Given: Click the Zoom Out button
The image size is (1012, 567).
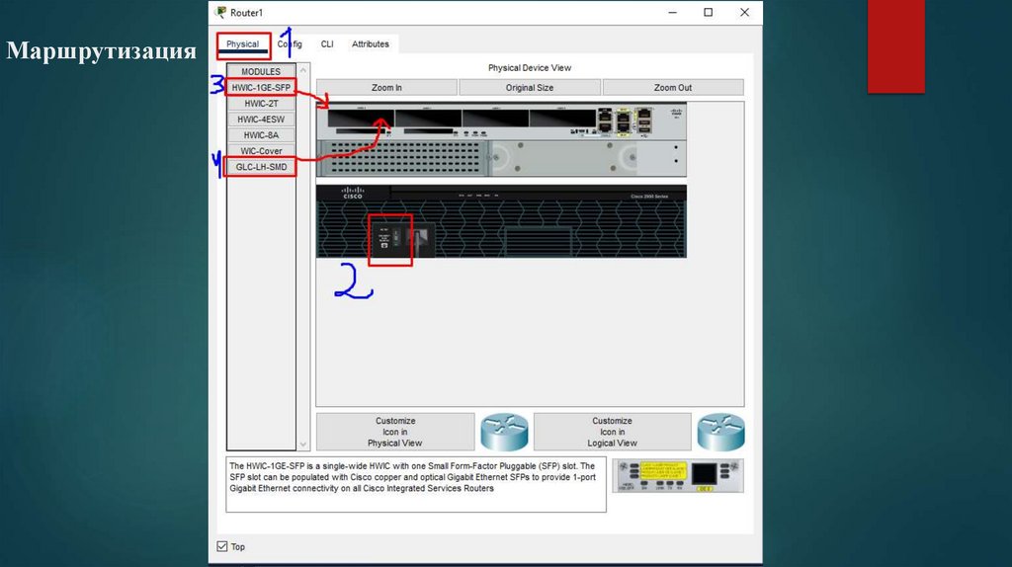Looking at the screenshot, I should [672, 87].
